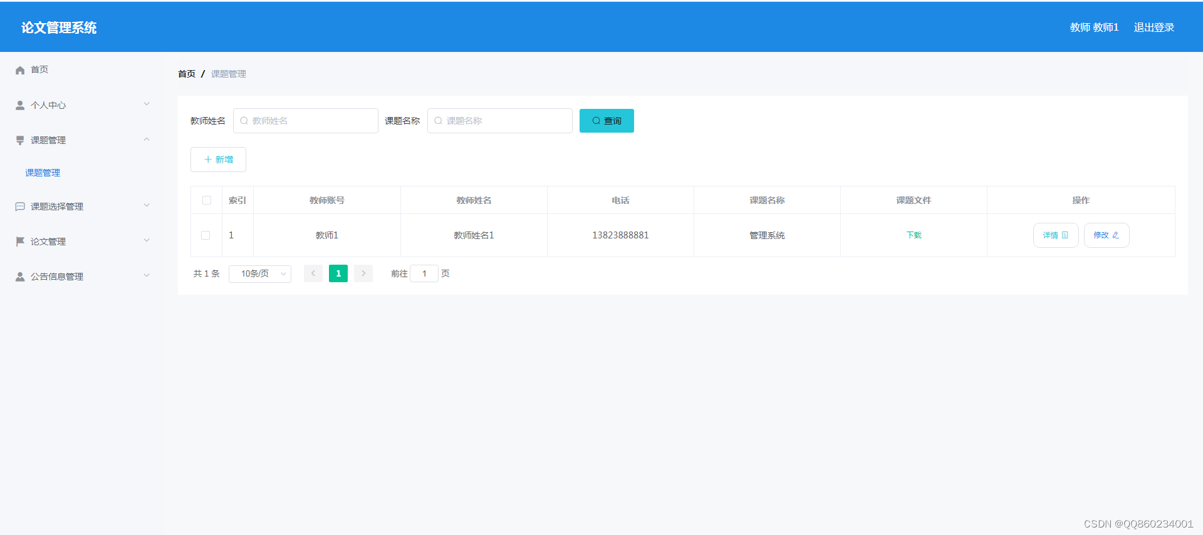This screenshot has height=535, width=1203.
Task: Expand the 论文管理 chevron
Action: (147, 240)
